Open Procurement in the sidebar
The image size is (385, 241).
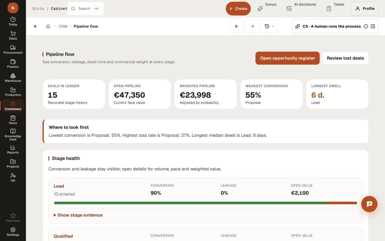click(x=13, y=49)
